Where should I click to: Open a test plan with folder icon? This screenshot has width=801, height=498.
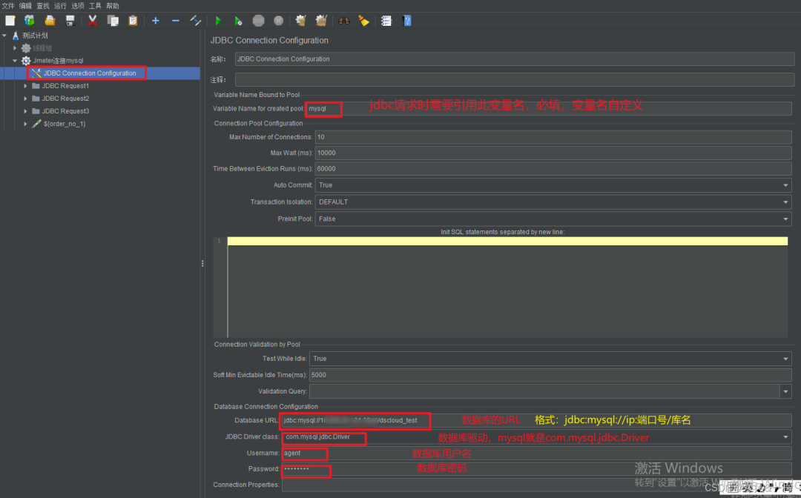49,21
